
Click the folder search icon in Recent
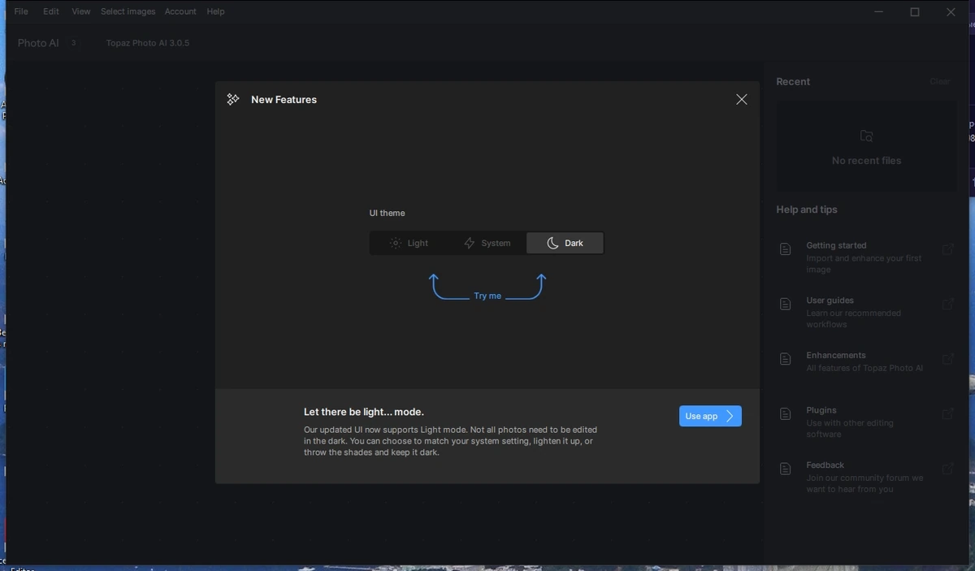click(x=866, y=136)
